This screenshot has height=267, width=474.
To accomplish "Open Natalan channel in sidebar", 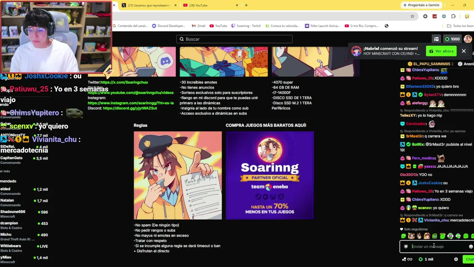I will point(24,202).
